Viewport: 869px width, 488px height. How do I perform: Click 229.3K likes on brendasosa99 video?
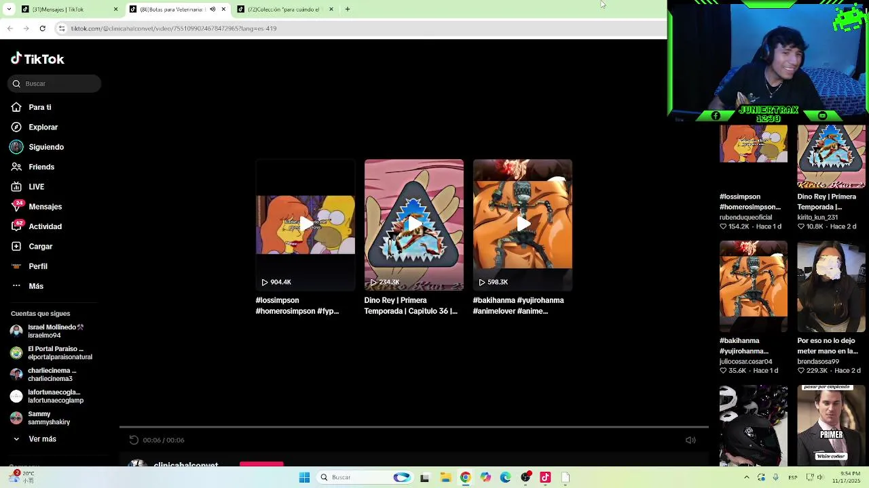[812, 371]
